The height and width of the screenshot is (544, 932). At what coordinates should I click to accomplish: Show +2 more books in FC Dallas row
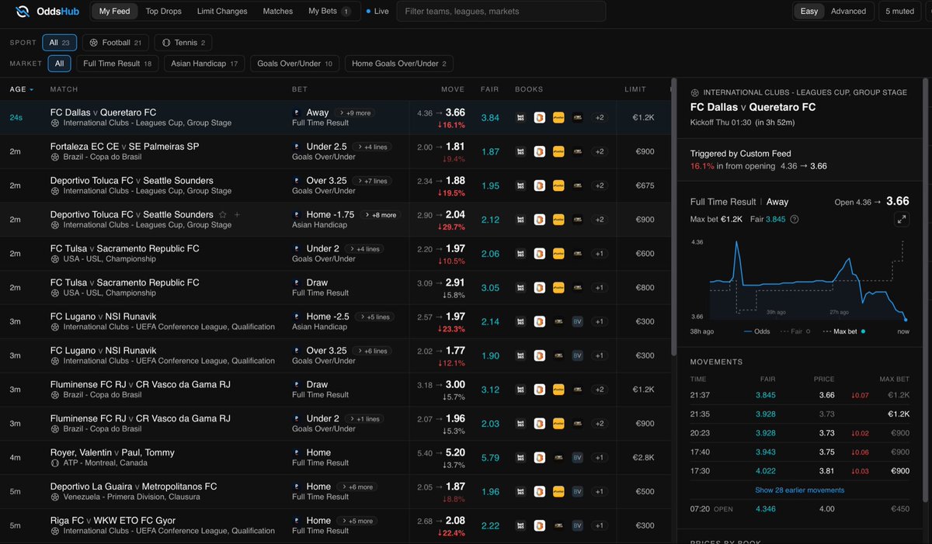point(600,118)
